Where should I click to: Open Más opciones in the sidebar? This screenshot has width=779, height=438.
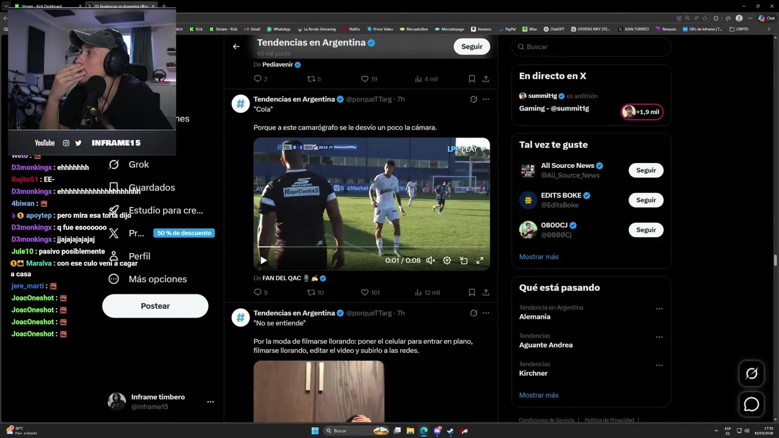tap(147, 279)
